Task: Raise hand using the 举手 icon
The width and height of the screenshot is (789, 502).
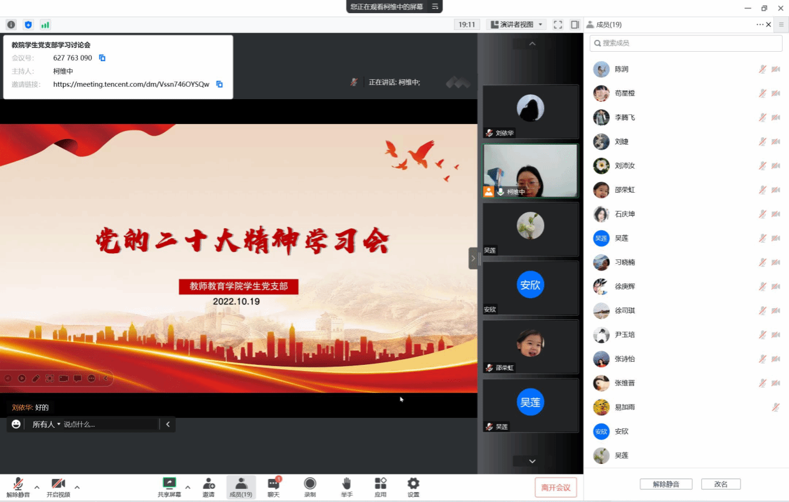Action: (x=347, y=483)
